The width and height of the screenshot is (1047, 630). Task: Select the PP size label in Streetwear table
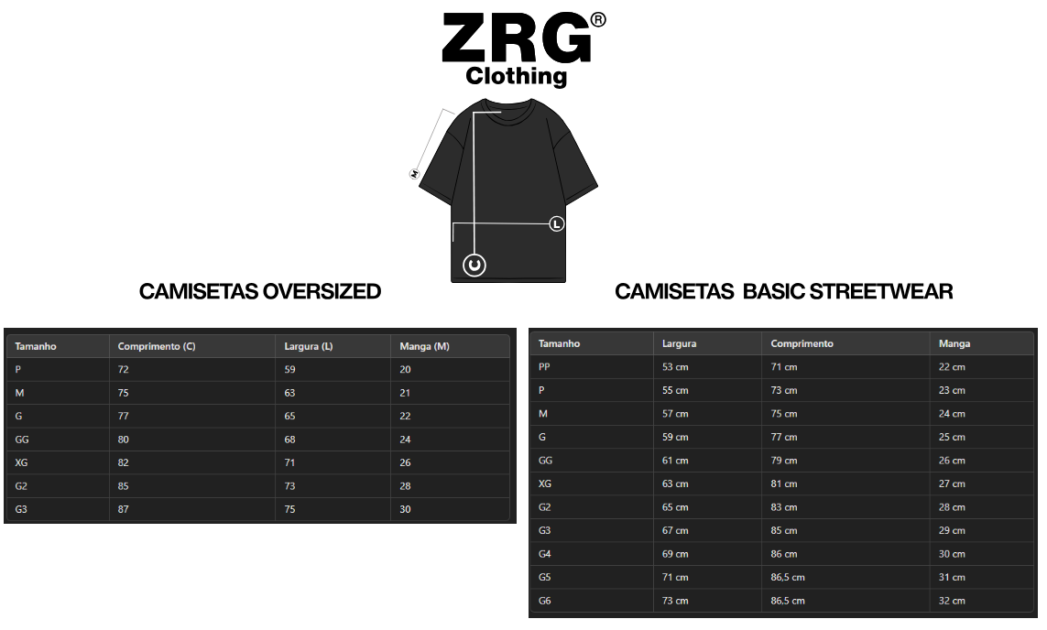pyautogui.click(x=544, y=366)
